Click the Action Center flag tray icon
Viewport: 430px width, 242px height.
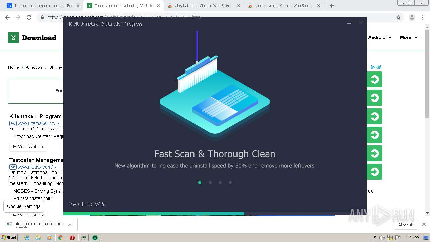click(x=398, y=238)
